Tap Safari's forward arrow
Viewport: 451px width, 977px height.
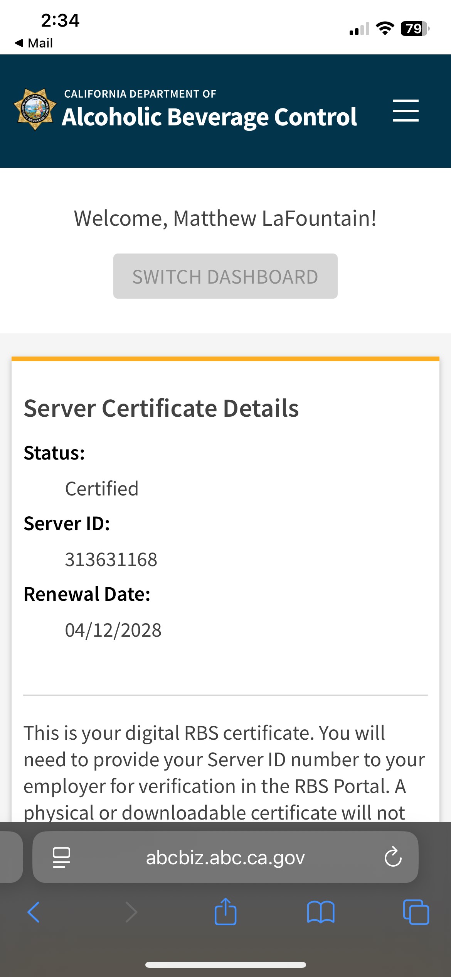coord(131,912)
